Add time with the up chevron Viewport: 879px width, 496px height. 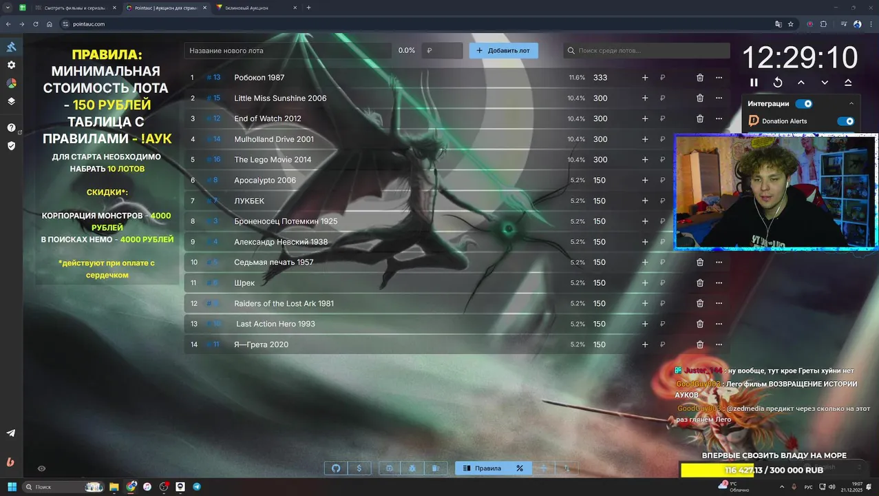tap(801, 82)
